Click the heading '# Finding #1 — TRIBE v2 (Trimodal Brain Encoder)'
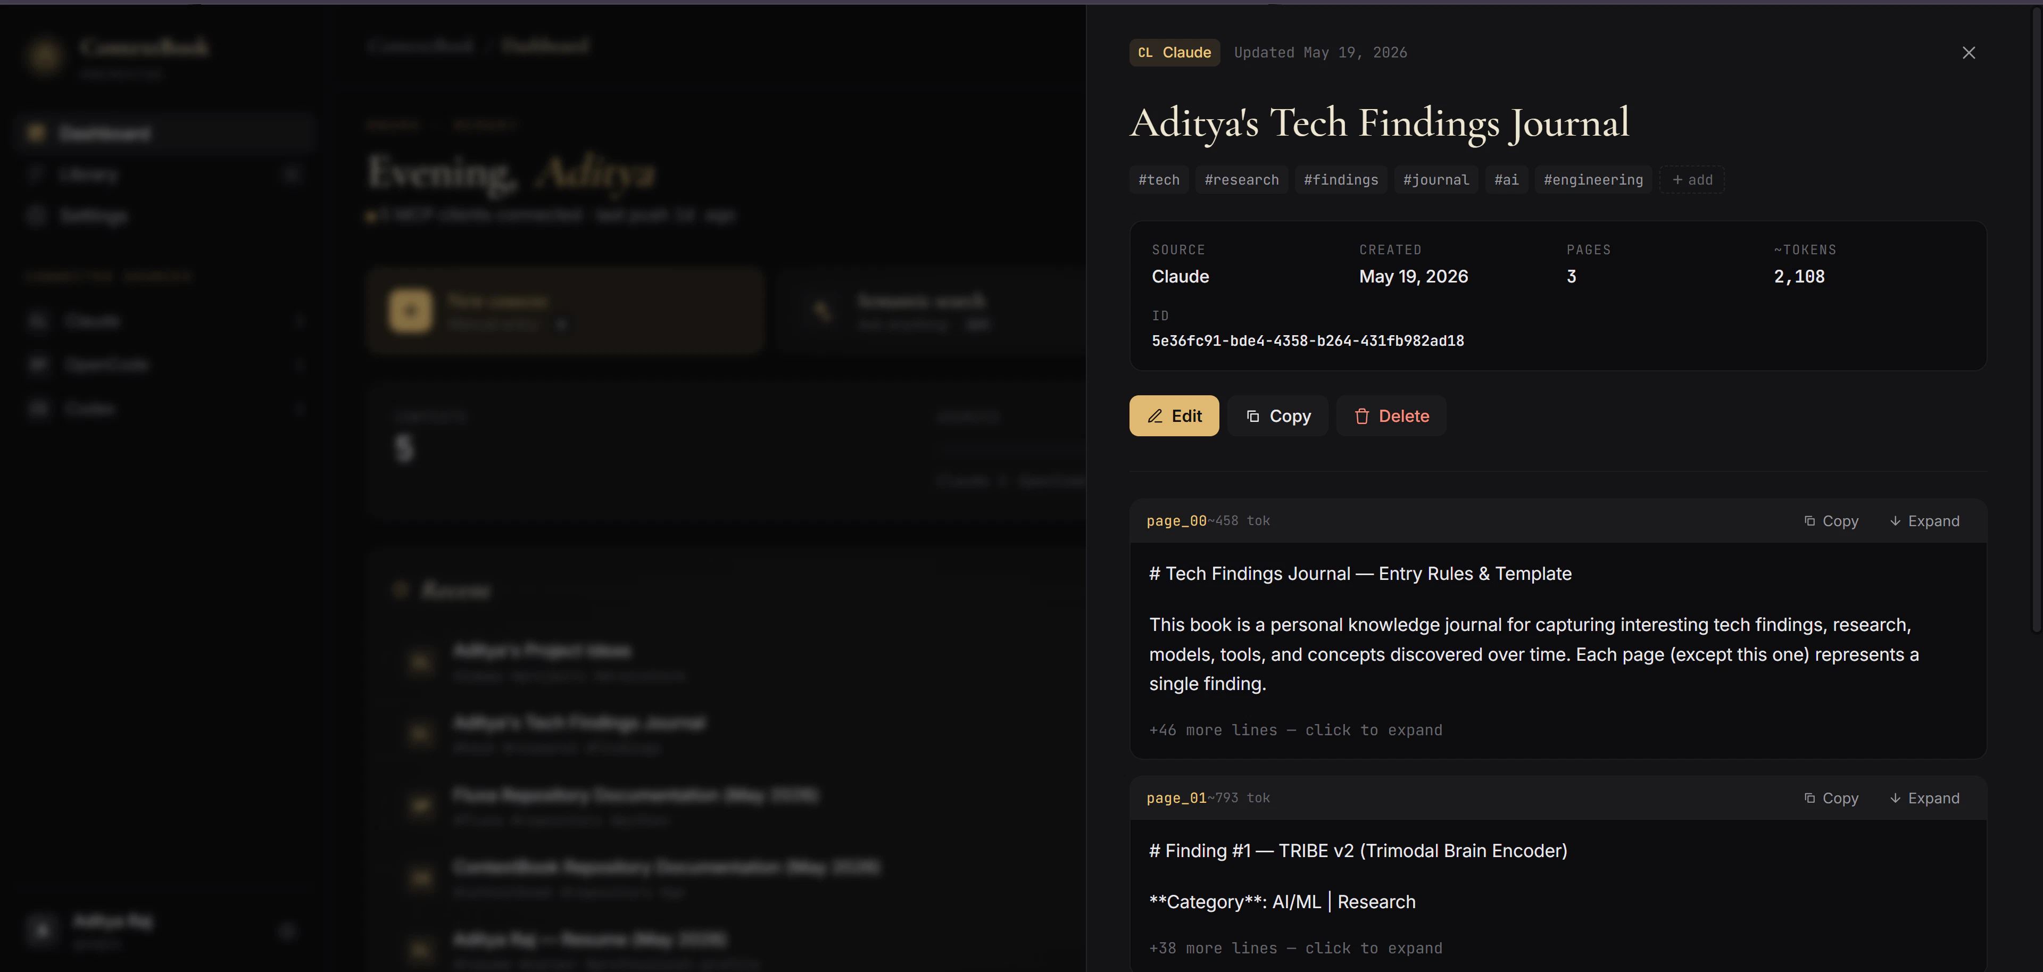2043x972 pixels. (1358, 851)
